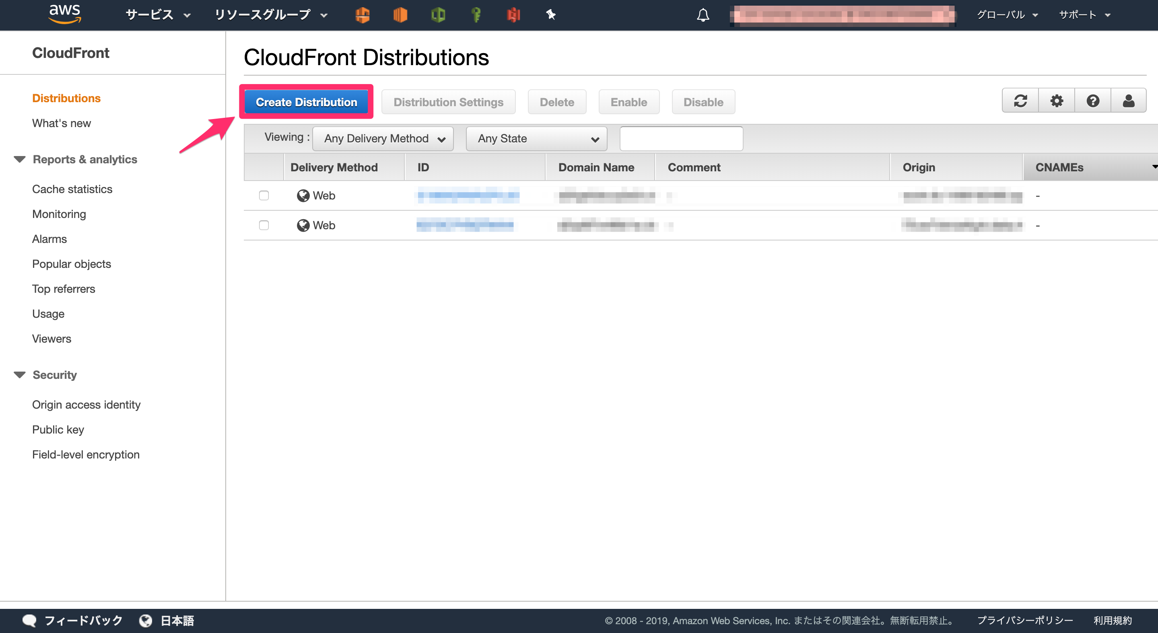Open Field-level encryption page
This screenshot has height=633, width=1158.
86,455
